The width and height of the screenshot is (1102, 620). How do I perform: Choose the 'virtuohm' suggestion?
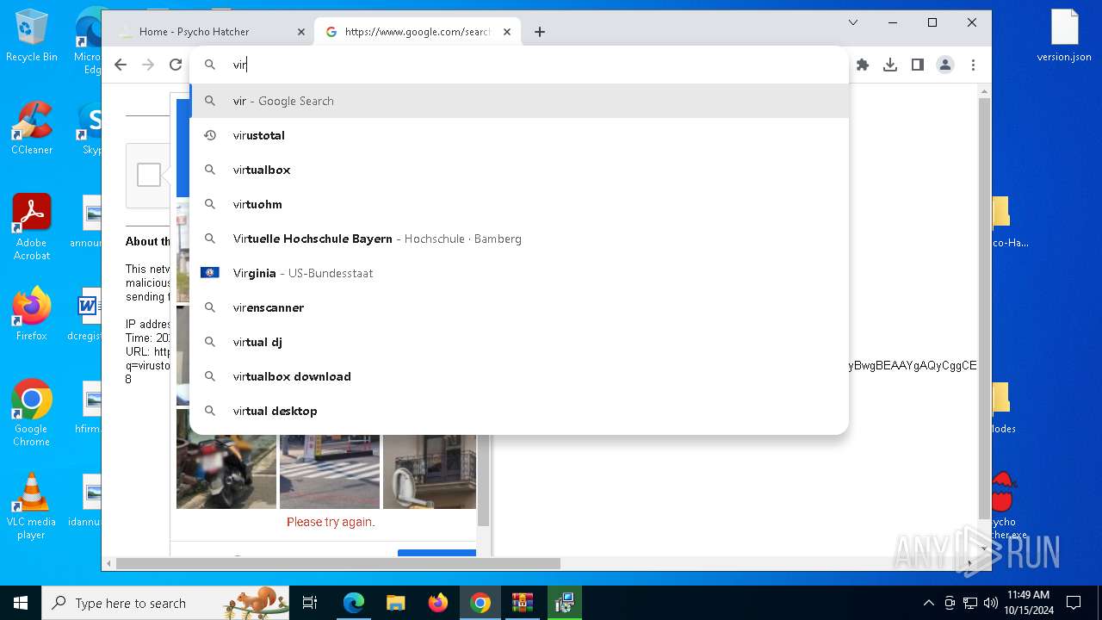click(x=519, y=204)
